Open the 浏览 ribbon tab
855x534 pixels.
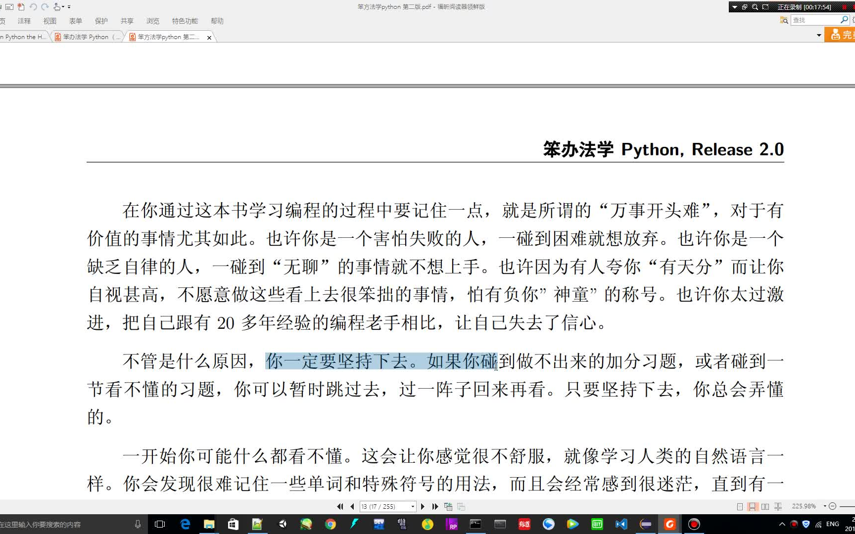[x=153, y=21]
